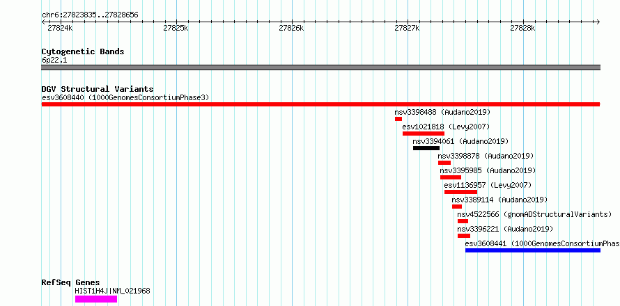This screenshot has height=306, width=620.
Task: Click the 27826k ruler tick label
Action: tap(291, 28)
